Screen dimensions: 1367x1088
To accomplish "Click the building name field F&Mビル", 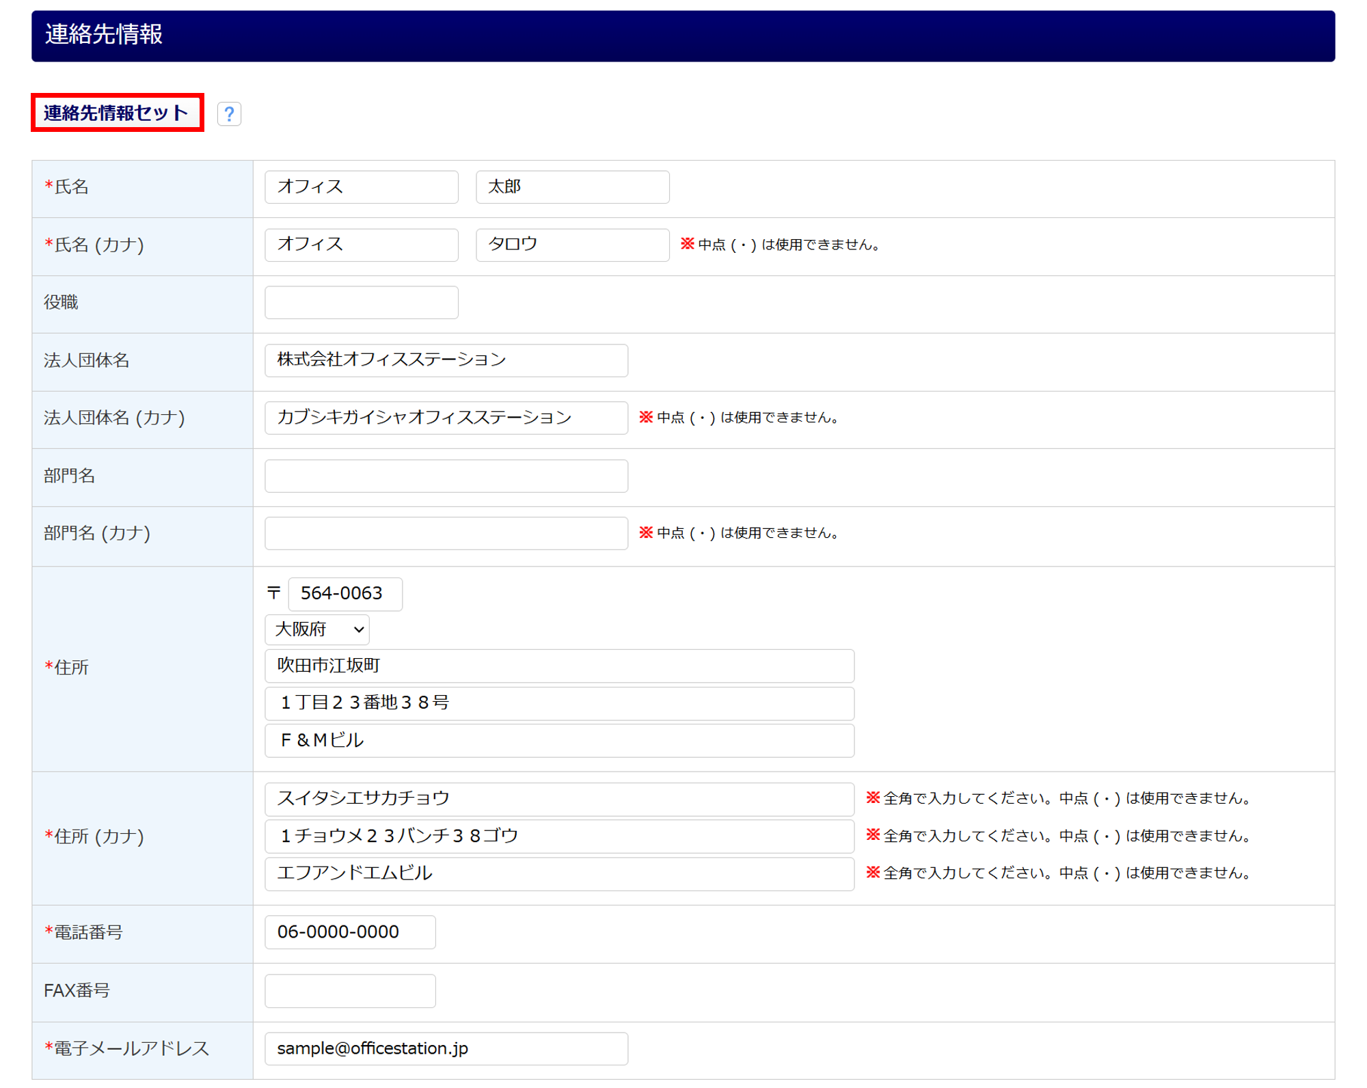I will point(559,741).
